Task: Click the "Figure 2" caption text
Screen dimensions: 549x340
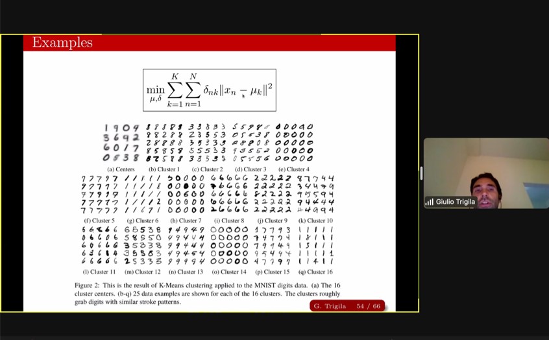Action: (207, 293)
